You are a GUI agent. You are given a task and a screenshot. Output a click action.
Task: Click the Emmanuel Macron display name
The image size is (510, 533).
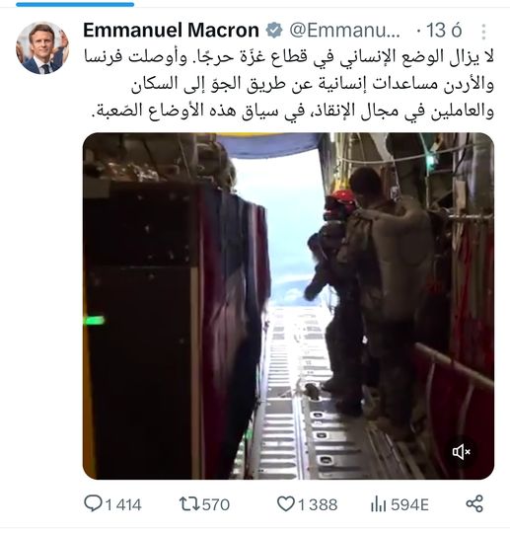tap(172, 31)
